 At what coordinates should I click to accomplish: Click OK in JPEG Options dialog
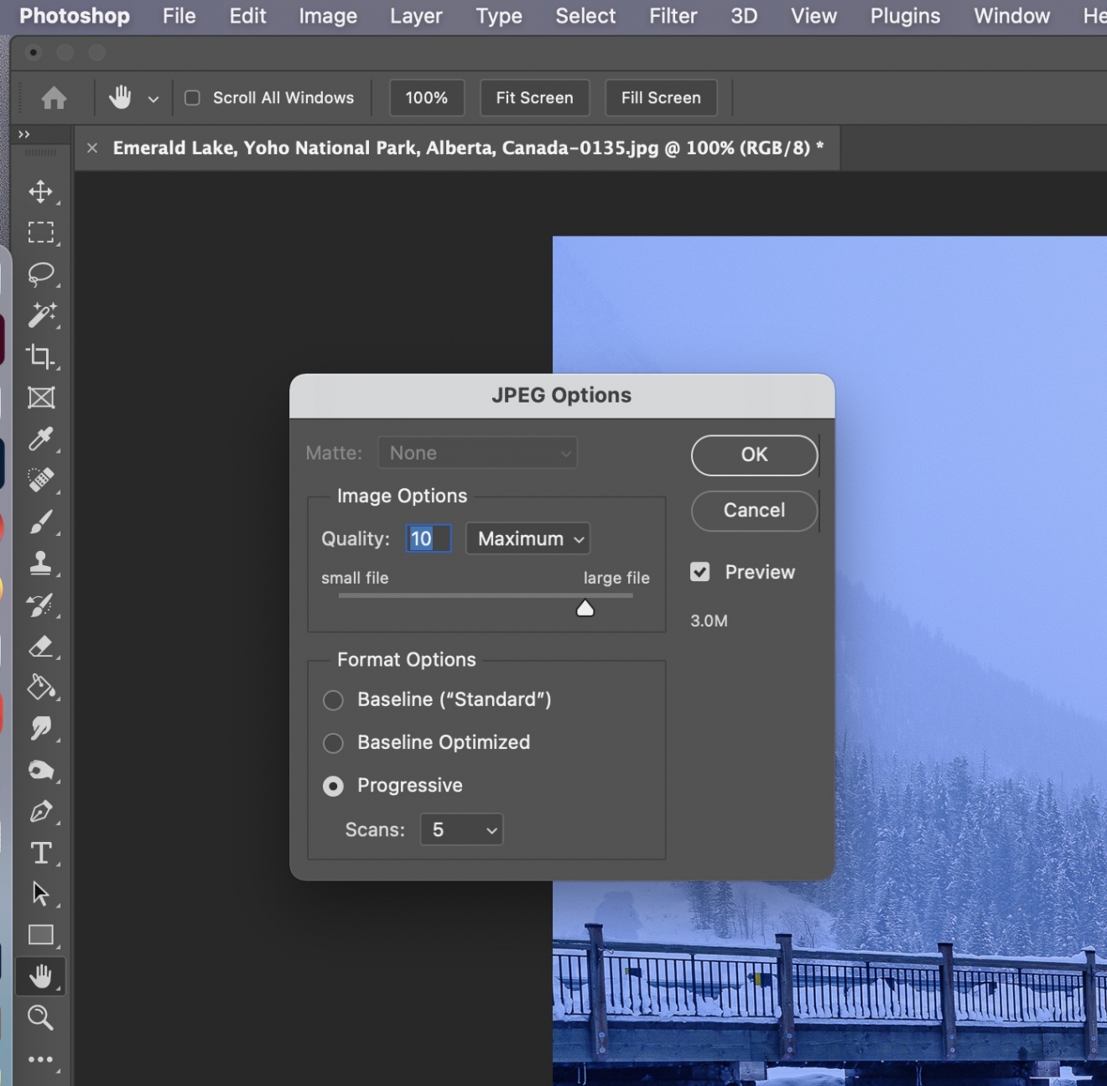[754, 455]
